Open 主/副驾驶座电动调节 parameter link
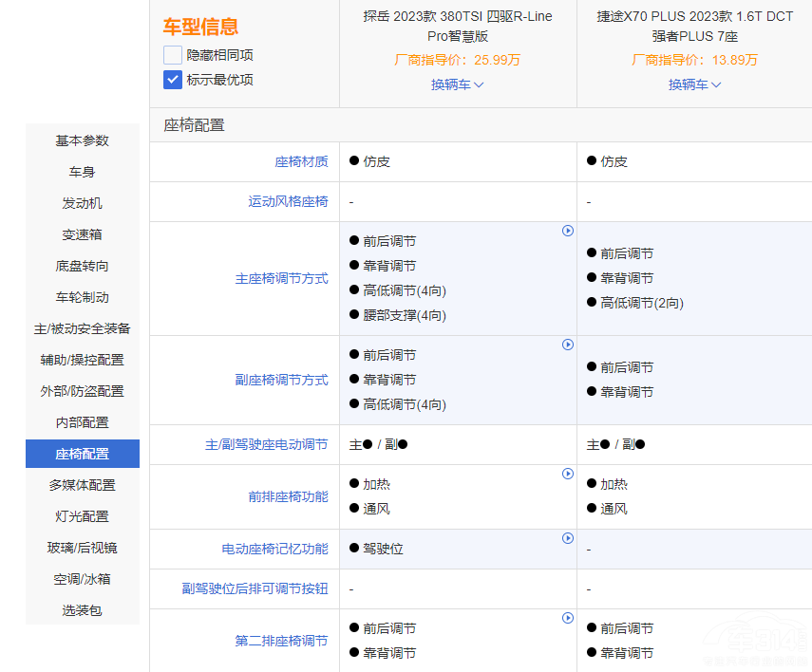The image size is (812, 672). tap(267, 444)
